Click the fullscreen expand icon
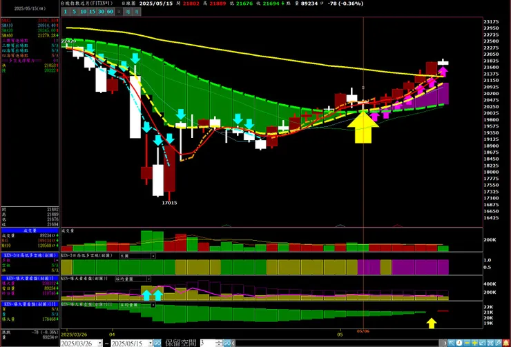This screenshot has width=511, height=347. pos(490,343)
